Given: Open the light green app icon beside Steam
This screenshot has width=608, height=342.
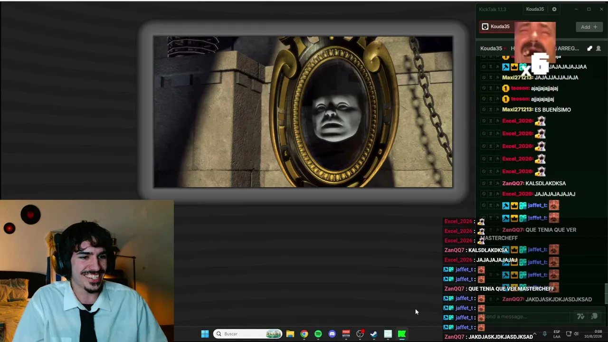Looking at the screenshot, I should pos(388,334).
